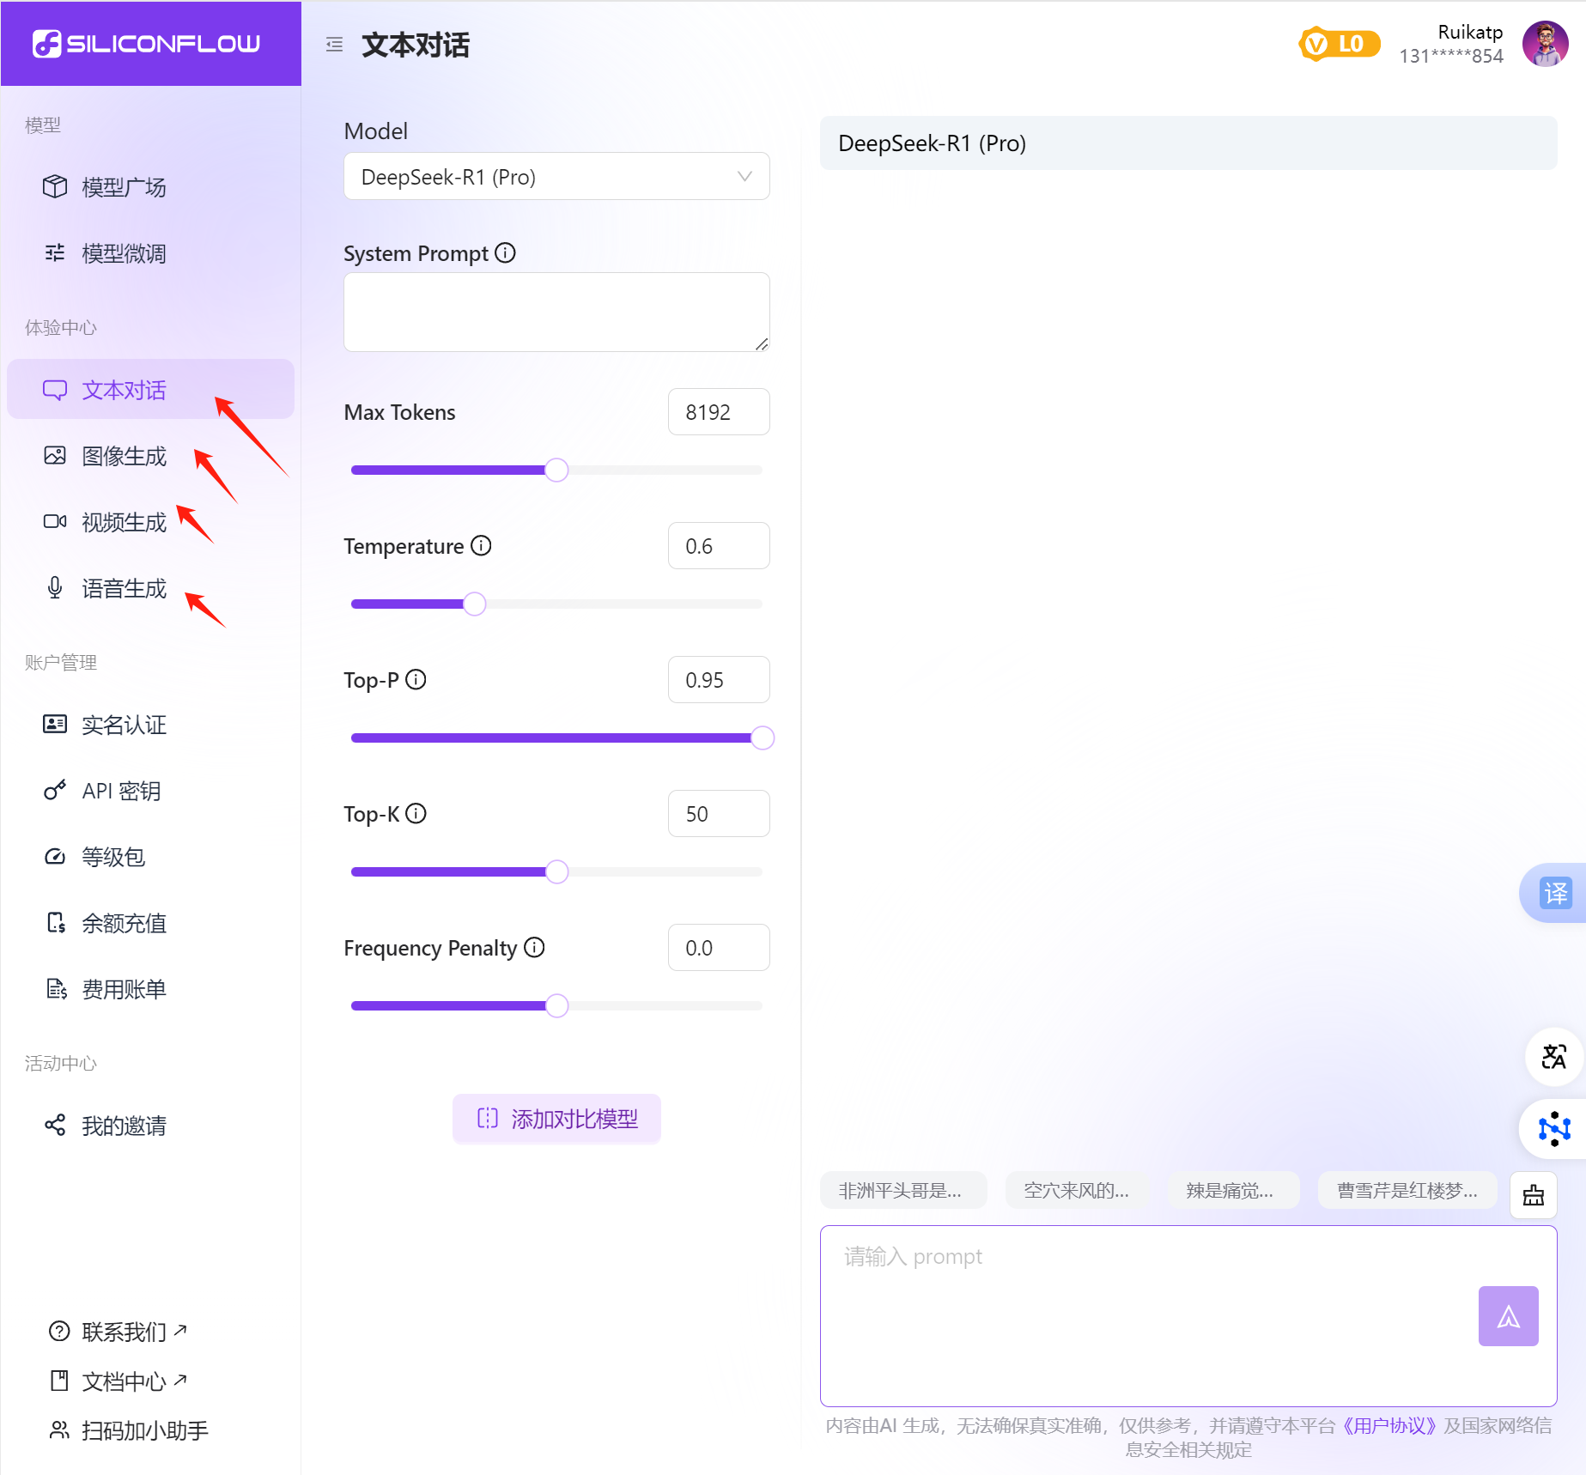Select suggestion 辣是痛觉...
The height and width of the screenshot is (1475, 1586).
1233,1190
